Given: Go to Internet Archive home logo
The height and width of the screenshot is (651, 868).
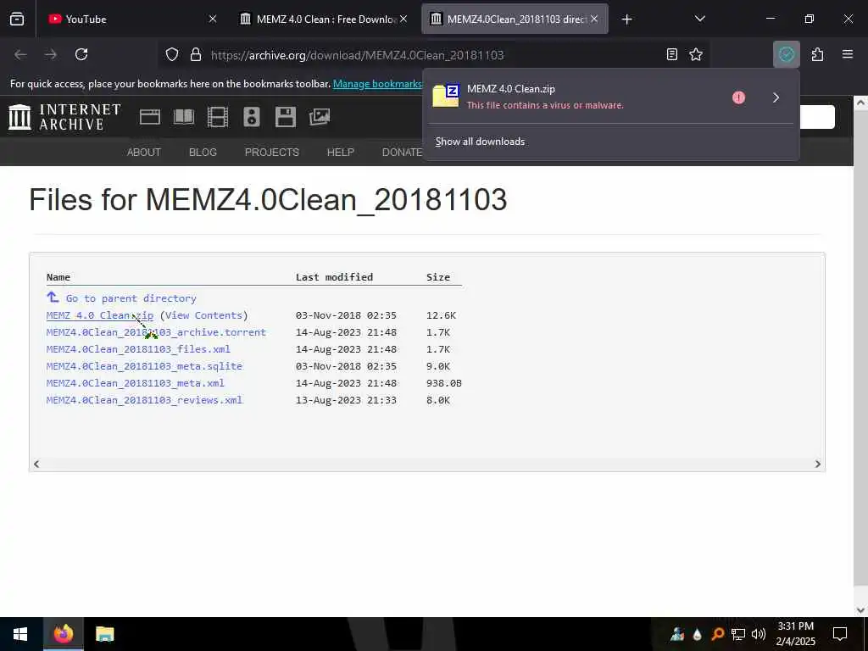Looking at the screenshot, I should tap(64, 117).
